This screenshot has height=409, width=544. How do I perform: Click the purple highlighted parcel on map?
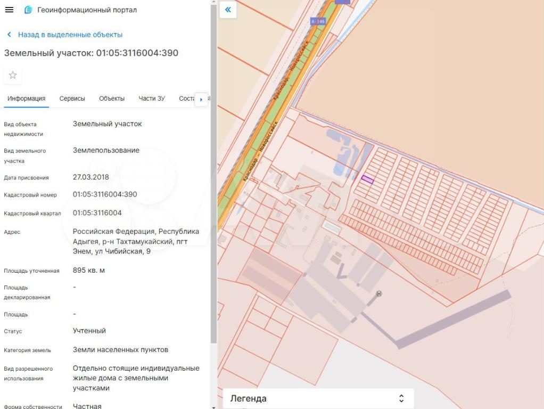(x=367, y=180)
